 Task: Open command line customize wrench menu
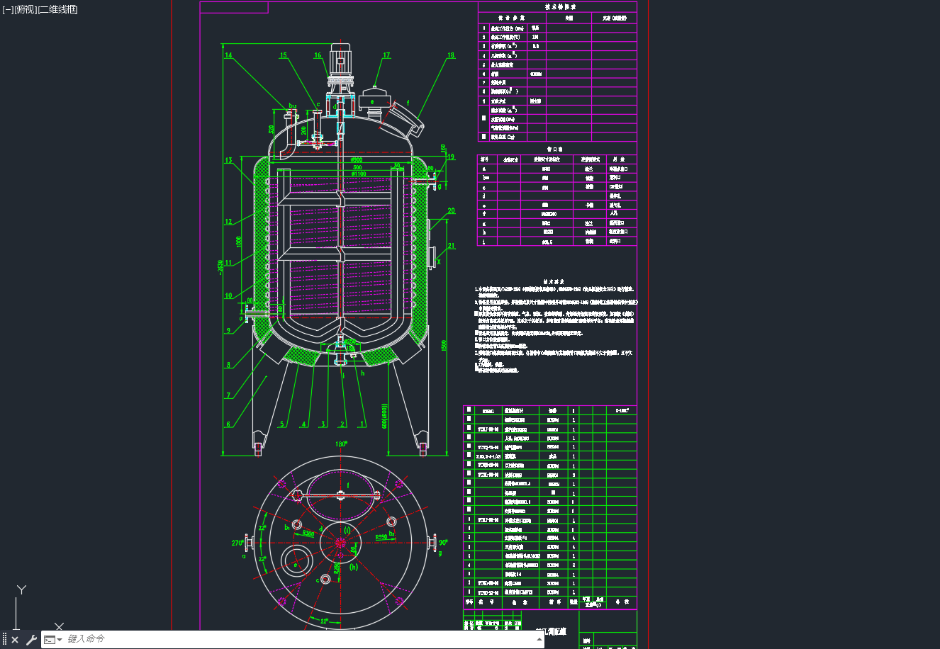coord(31,640)
